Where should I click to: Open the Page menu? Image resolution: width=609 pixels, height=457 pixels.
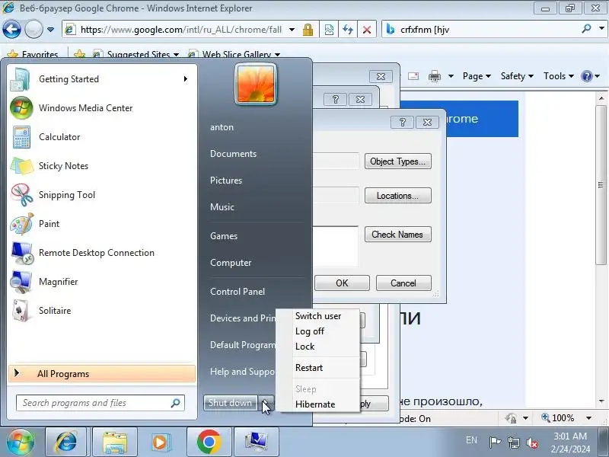coord(477,76)
